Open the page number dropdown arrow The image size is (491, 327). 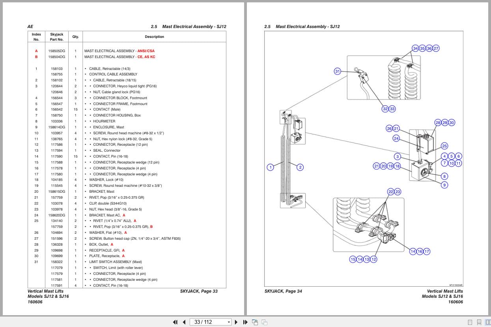click(229, 322)
